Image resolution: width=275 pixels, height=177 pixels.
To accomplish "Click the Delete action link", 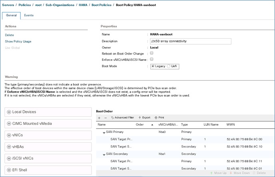I will (10, 35).
